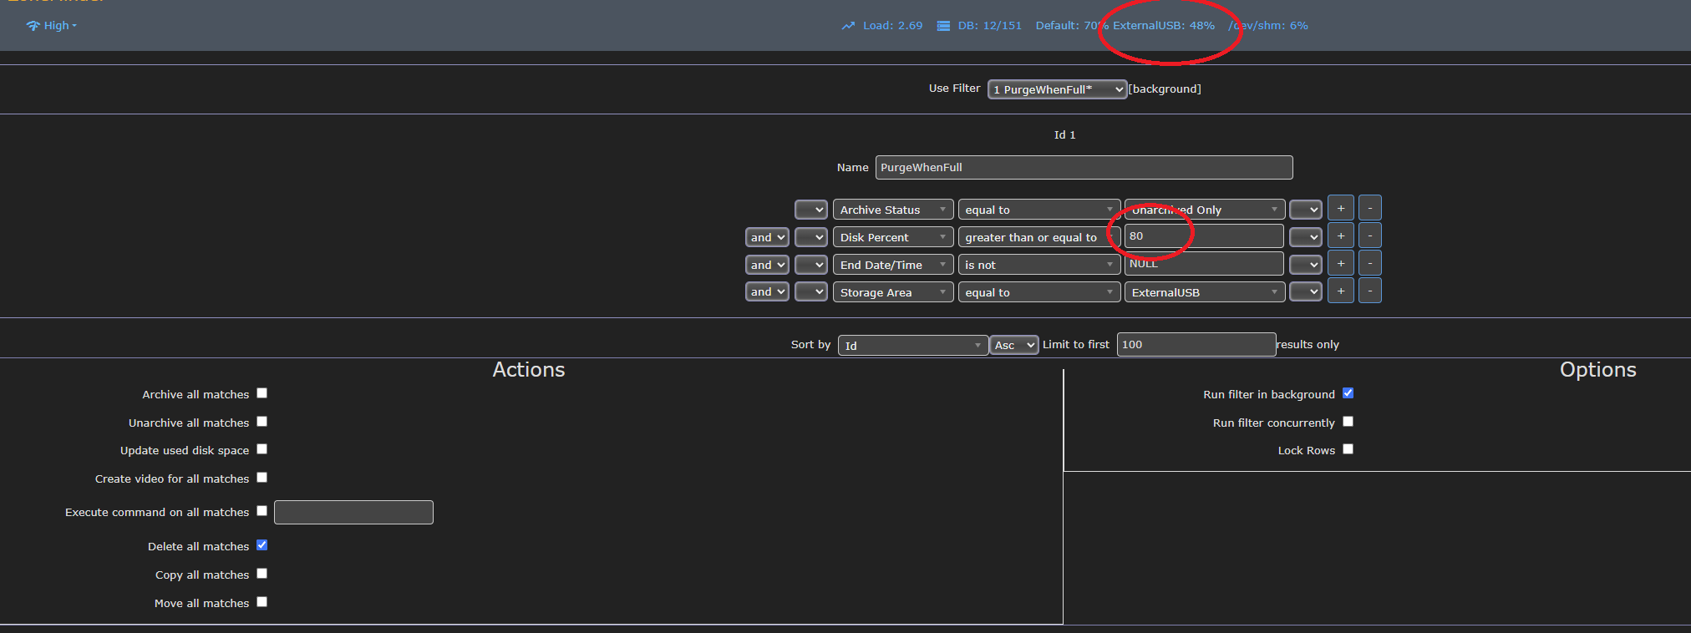Open the conjunction dropdown on End Date/Time row
Image resolution: width=1691 pixels, height=633 pixels.
tap(767, 265)
